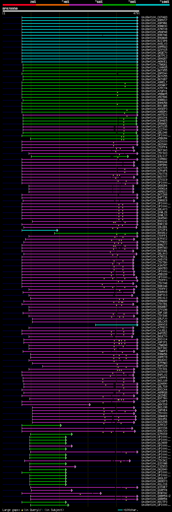The width and height of the screenshot is (172, 512).
Task: Click the orange ~40% identity legend swatch
Action: click(x=53, y=5)
